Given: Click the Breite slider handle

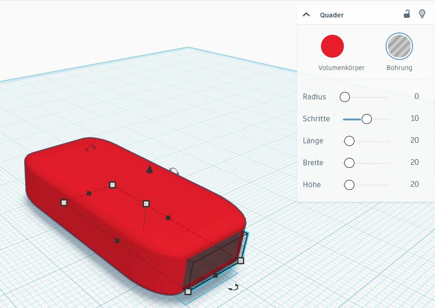Looking at the screenshot, I should pos(349,163).
